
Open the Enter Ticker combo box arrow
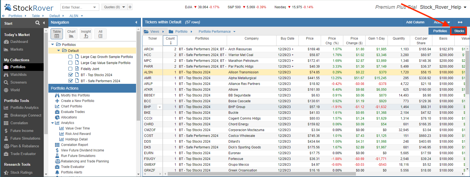(95, 7)
